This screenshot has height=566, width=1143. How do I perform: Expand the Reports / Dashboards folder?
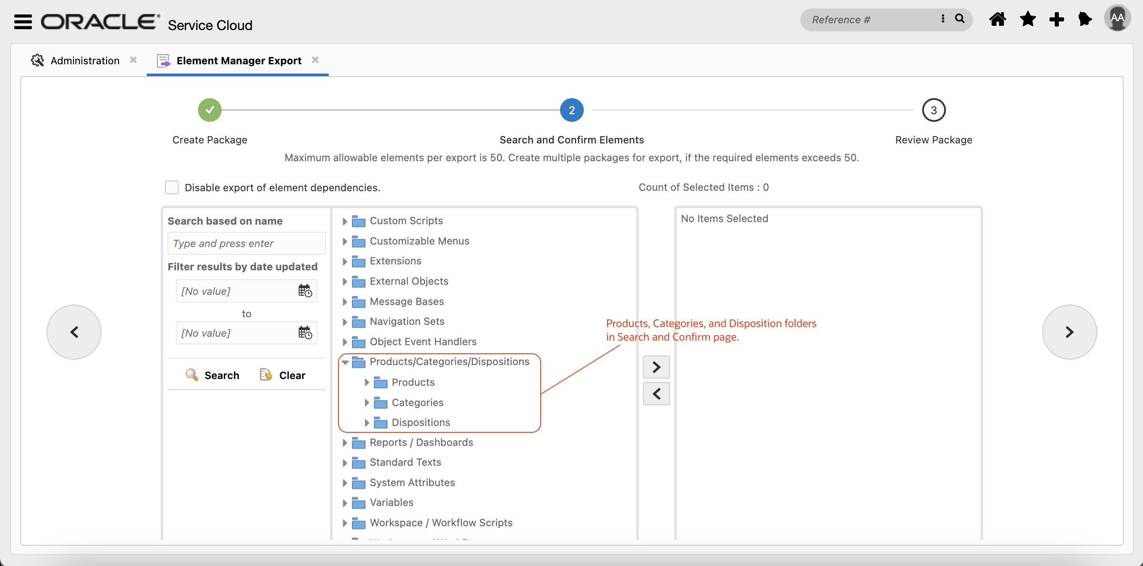click(x=345, y=442)
